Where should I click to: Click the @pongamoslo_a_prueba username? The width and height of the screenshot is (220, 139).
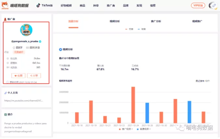pos(25,42)
